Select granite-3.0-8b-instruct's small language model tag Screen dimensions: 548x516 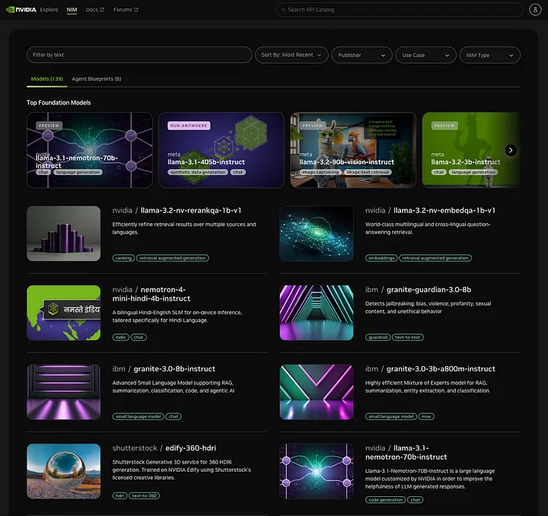[138, 416]
